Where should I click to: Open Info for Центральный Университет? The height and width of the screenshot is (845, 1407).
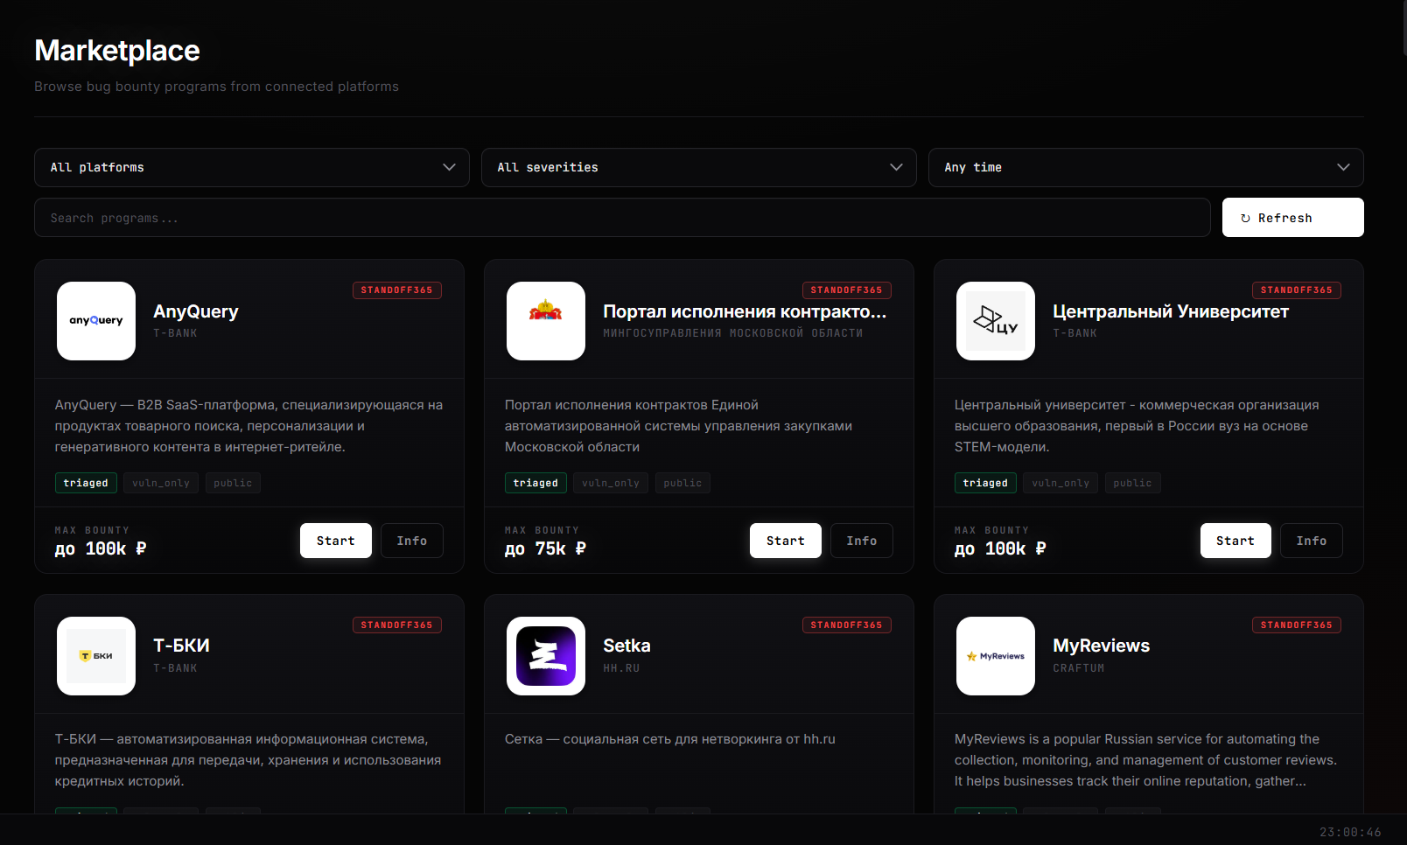1312,541
